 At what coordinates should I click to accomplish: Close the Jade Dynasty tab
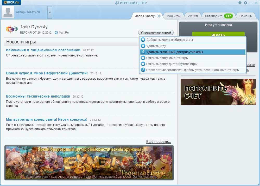159,16
